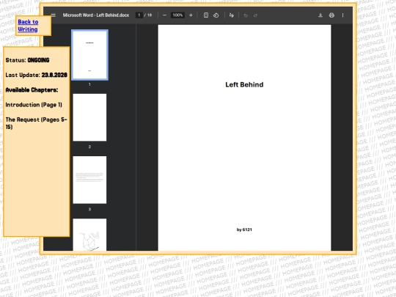Image resolution: width=396 pixels, height=297 pixels.
Task: Open the three-dot more actions menu
Action: pos(342,15)
